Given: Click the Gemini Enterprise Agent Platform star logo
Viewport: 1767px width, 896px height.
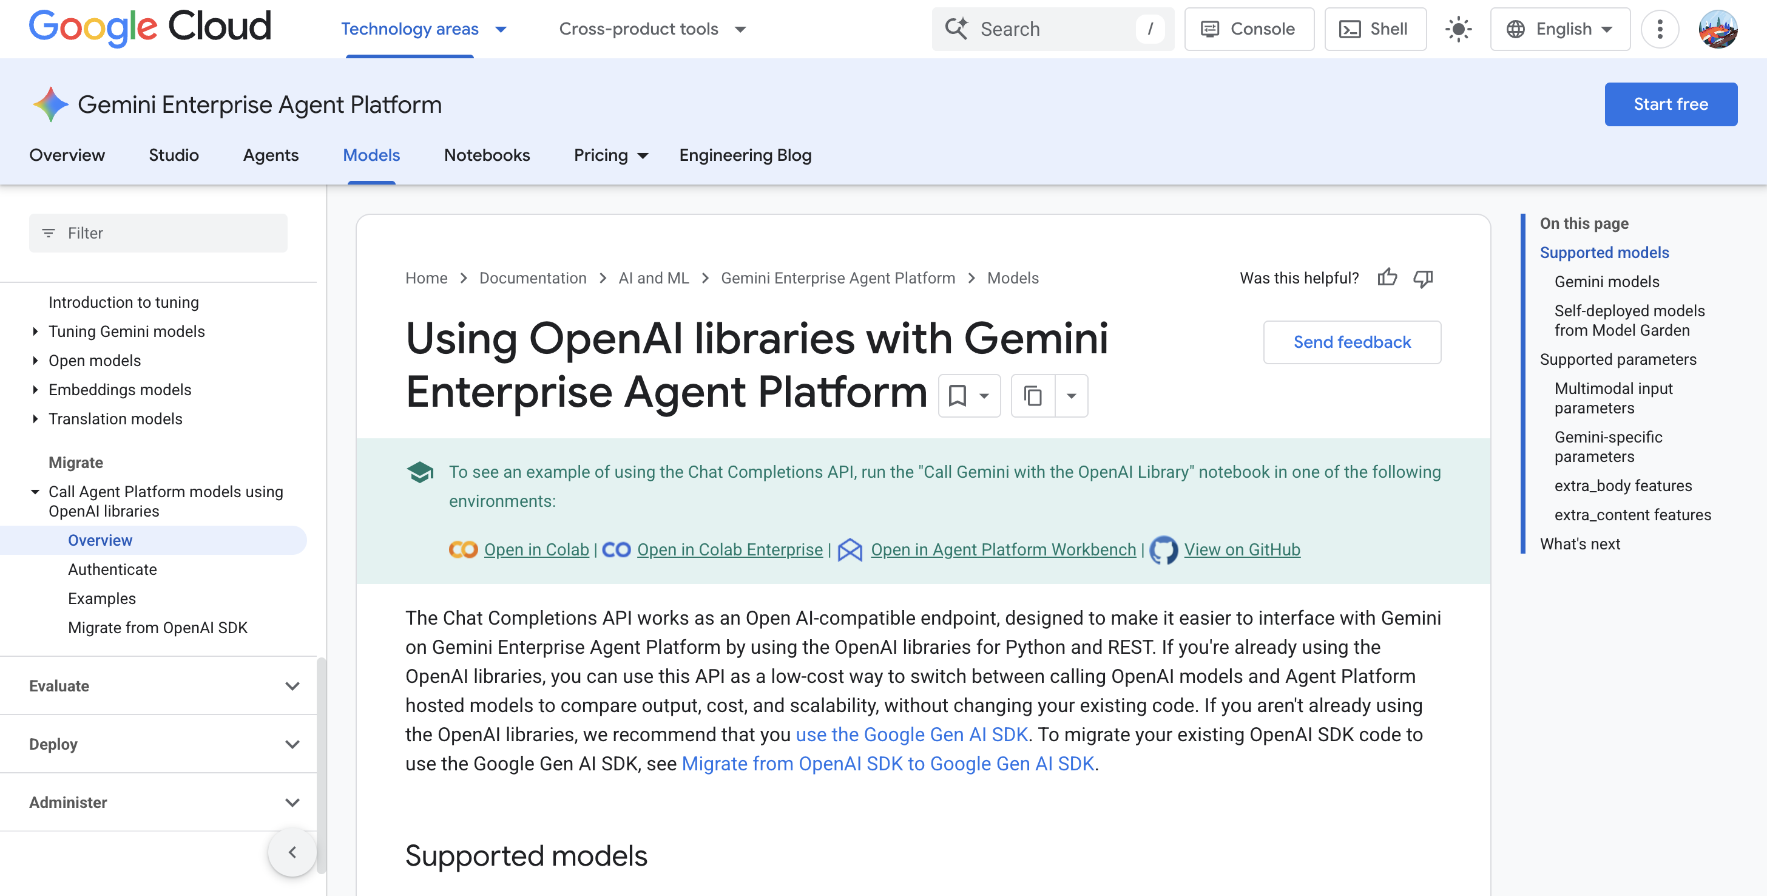Looking at the screenshot, I should [50, 104].
